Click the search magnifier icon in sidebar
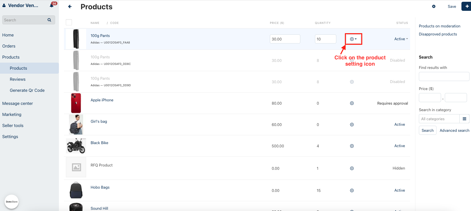 click(49, 20)
